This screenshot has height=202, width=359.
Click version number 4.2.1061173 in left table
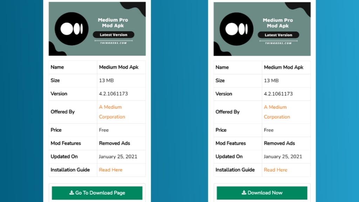[x=113, y=94]
